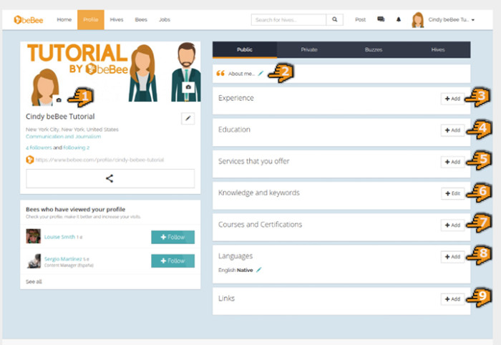This screenshot has height=345, width=501.
Task: Switch to the Public tab
Action: (245, 49)
